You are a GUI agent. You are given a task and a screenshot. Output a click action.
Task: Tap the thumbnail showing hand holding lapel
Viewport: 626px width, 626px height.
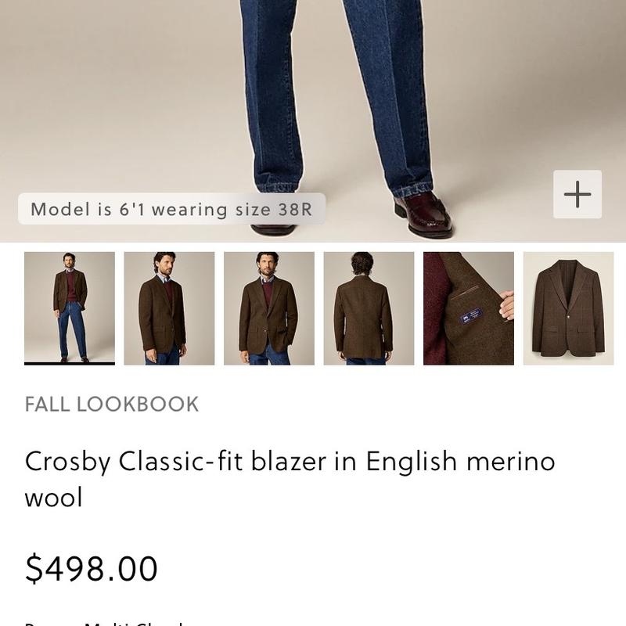point(469,308)
